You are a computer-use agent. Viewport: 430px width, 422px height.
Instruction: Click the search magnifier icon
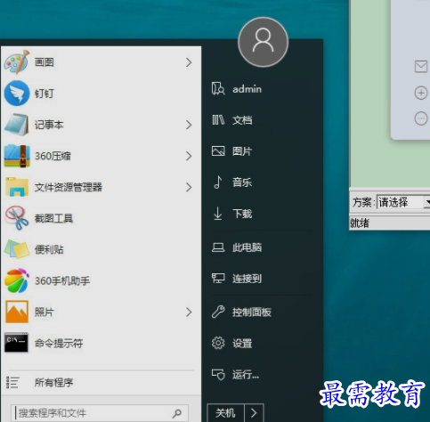pos(177,413)
